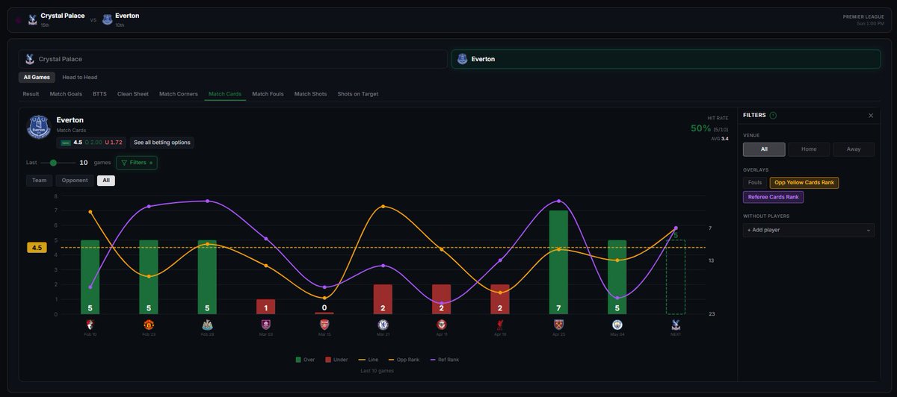Show Opponent cards only
Viewport: 897px width, 397px height.
(x=75, y=181)
